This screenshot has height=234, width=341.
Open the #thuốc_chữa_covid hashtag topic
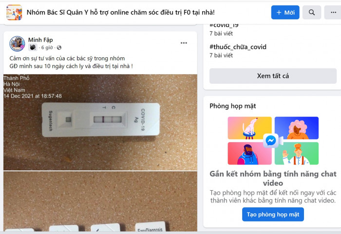tap(238, 47)
